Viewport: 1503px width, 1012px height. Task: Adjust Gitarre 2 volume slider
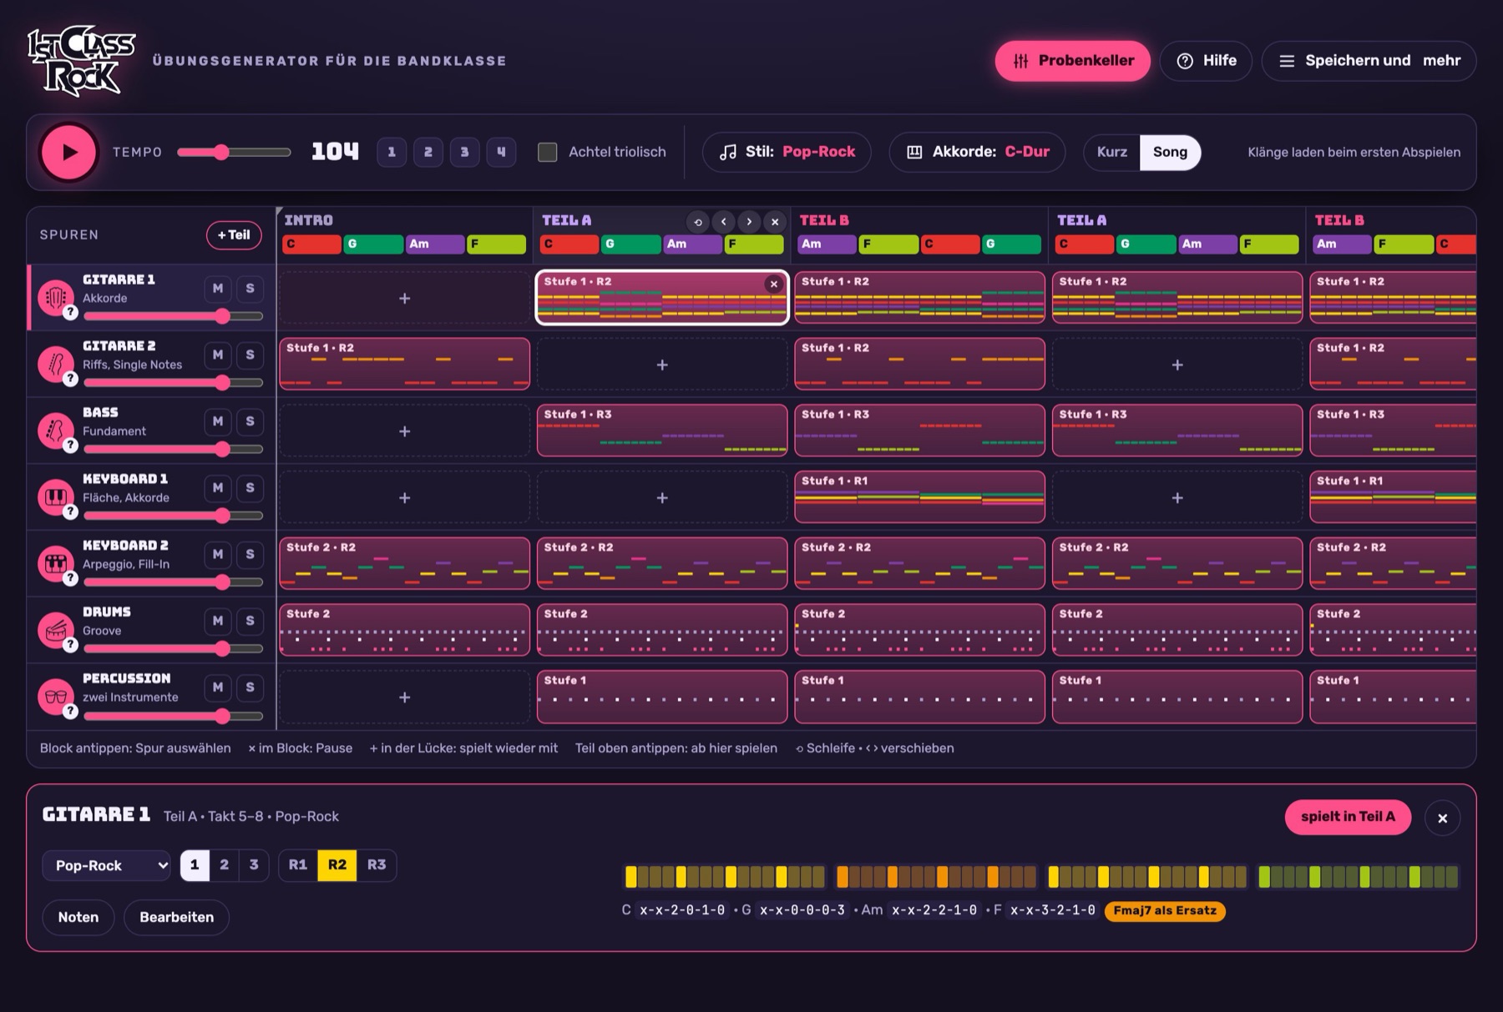173,383
